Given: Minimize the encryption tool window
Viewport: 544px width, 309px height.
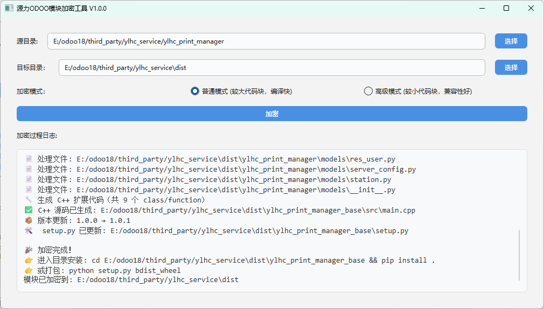Looking at the screenshot, I should tap(482, 8).
